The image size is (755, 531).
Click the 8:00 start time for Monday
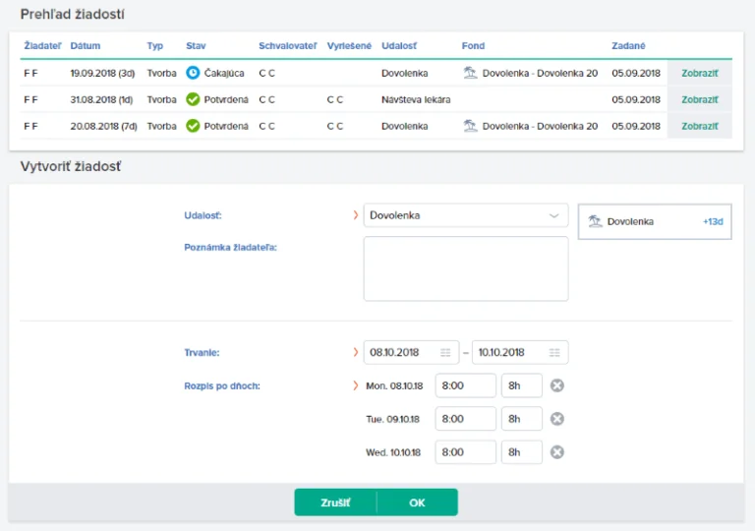pyautogui.click(x=466, y=386)
